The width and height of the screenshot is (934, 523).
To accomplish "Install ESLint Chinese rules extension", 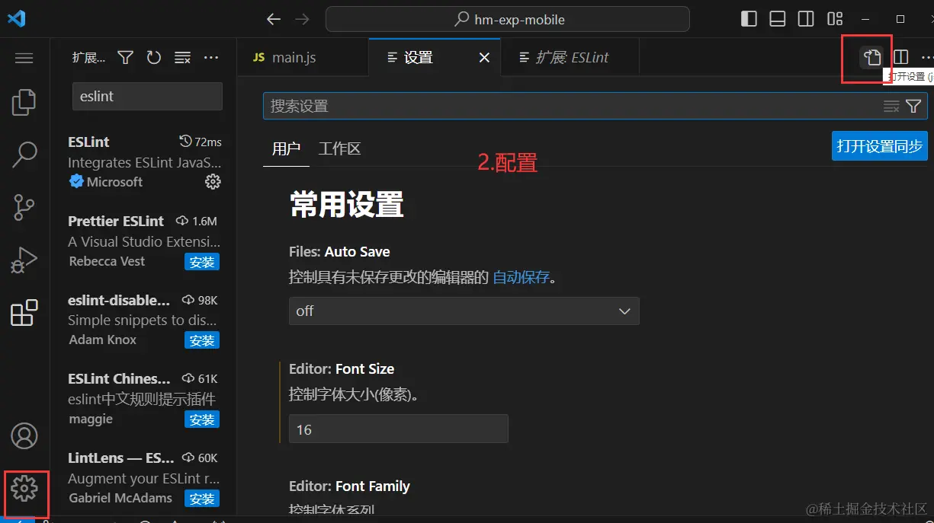I will [202, 419].
